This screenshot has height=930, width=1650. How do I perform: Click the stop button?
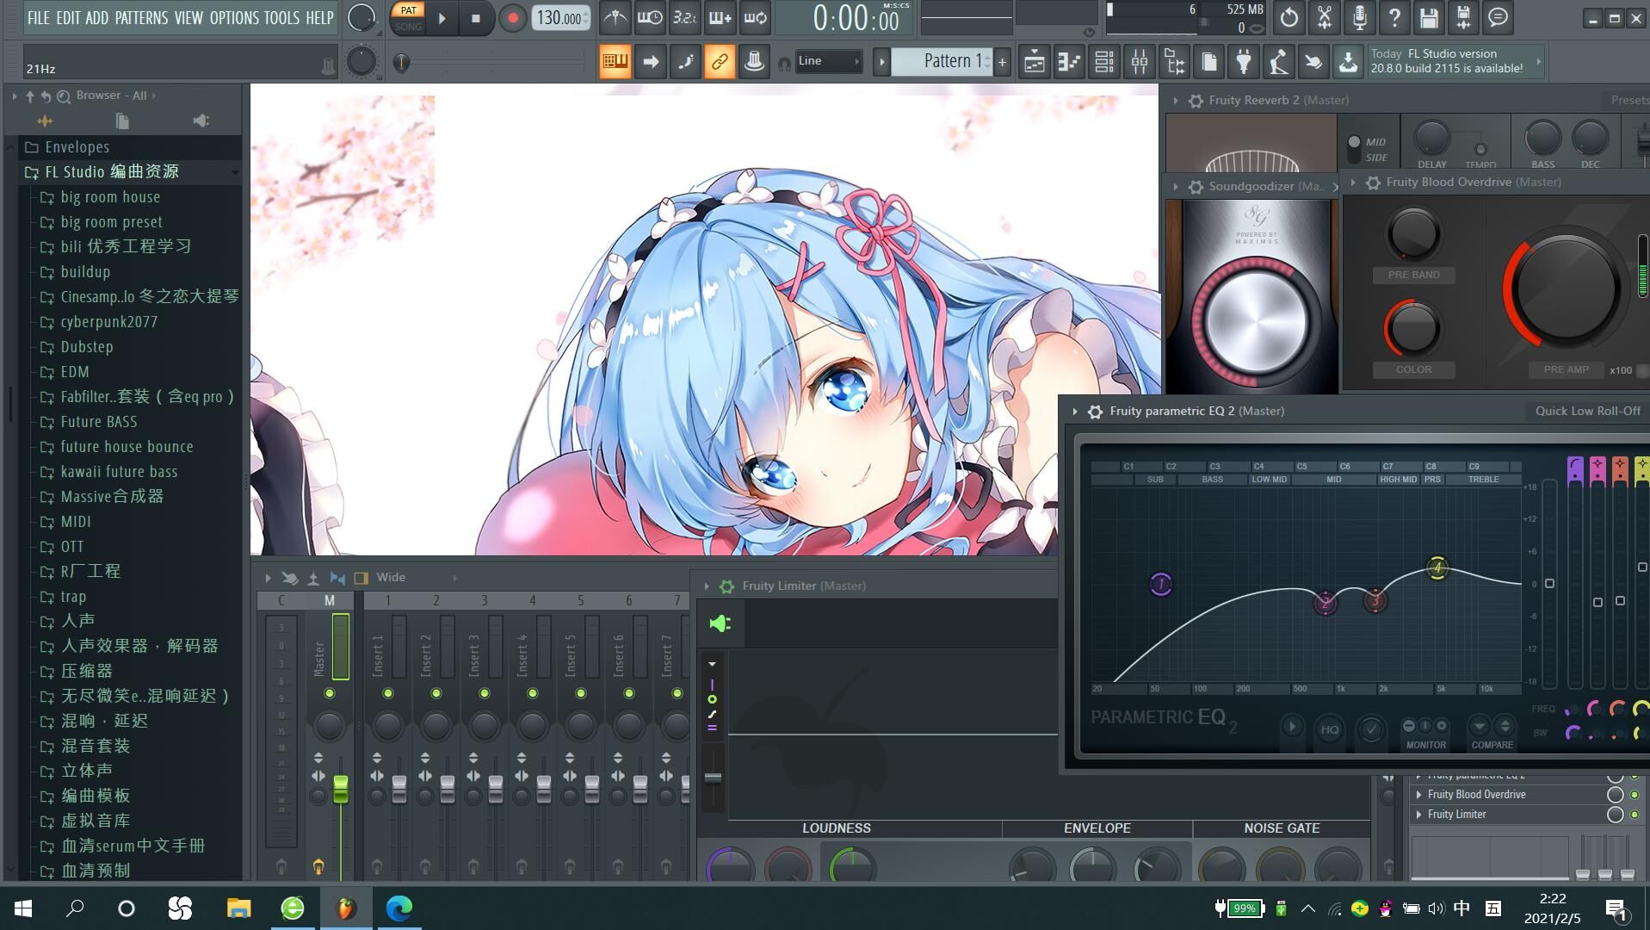475,18
